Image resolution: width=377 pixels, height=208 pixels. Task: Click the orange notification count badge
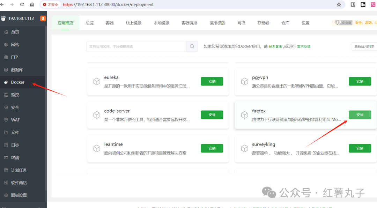pyautogui.click(x=43, y=18)
